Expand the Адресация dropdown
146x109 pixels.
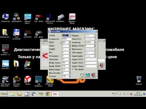click(x=95, y=56)
